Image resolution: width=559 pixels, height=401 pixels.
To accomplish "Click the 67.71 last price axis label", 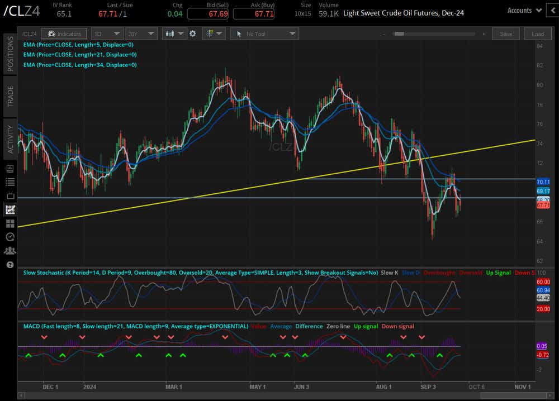I will (543, 205).
